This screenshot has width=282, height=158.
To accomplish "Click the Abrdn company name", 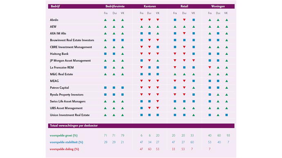I will 54,20.
